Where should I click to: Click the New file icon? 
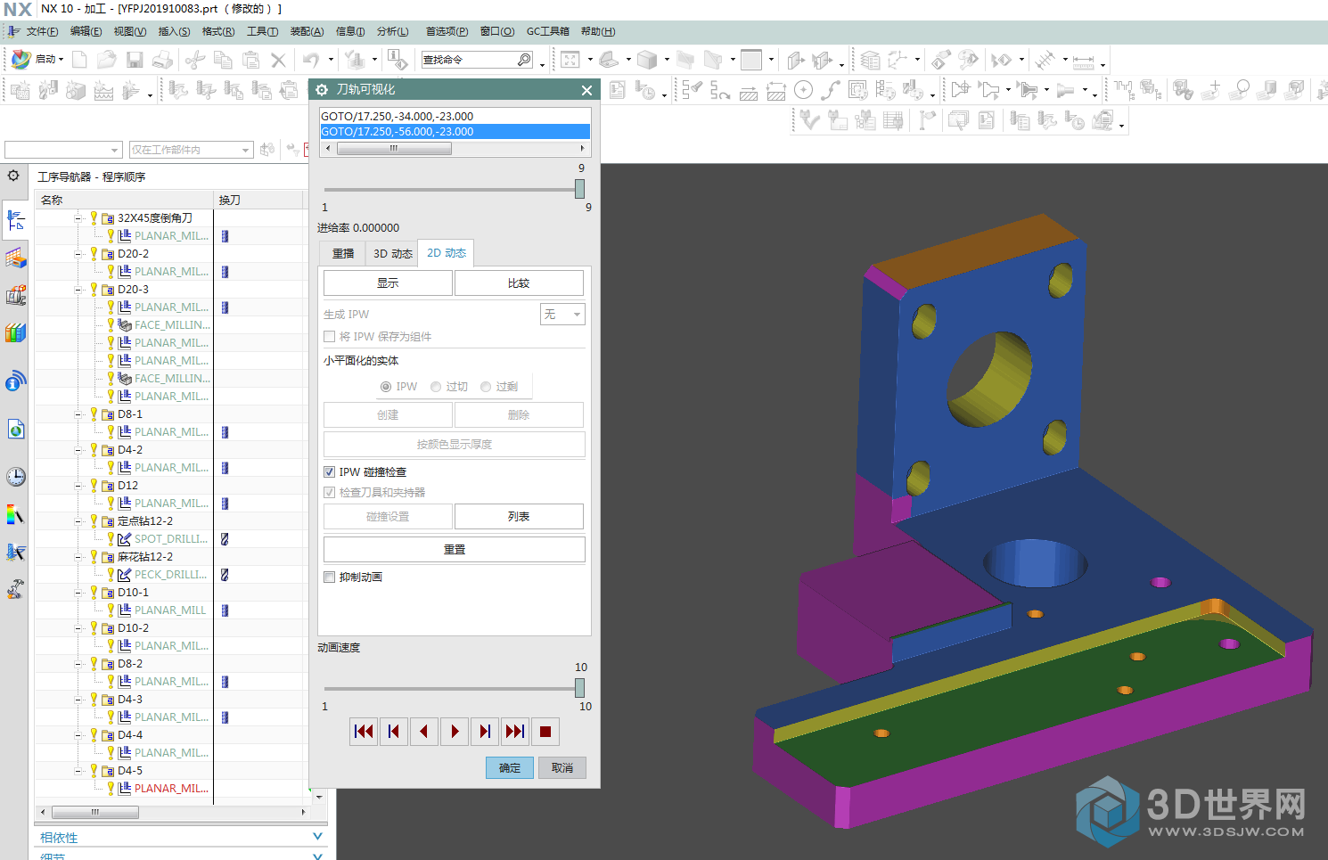click(x=79, y=60)
